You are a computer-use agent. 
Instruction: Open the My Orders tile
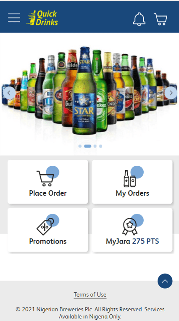click(x=132, y=182)
